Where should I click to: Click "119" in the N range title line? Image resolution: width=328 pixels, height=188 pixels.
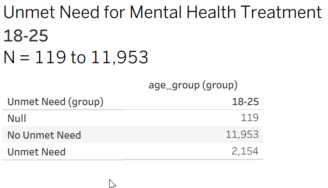pyautogui.click(x=50, y=58)
